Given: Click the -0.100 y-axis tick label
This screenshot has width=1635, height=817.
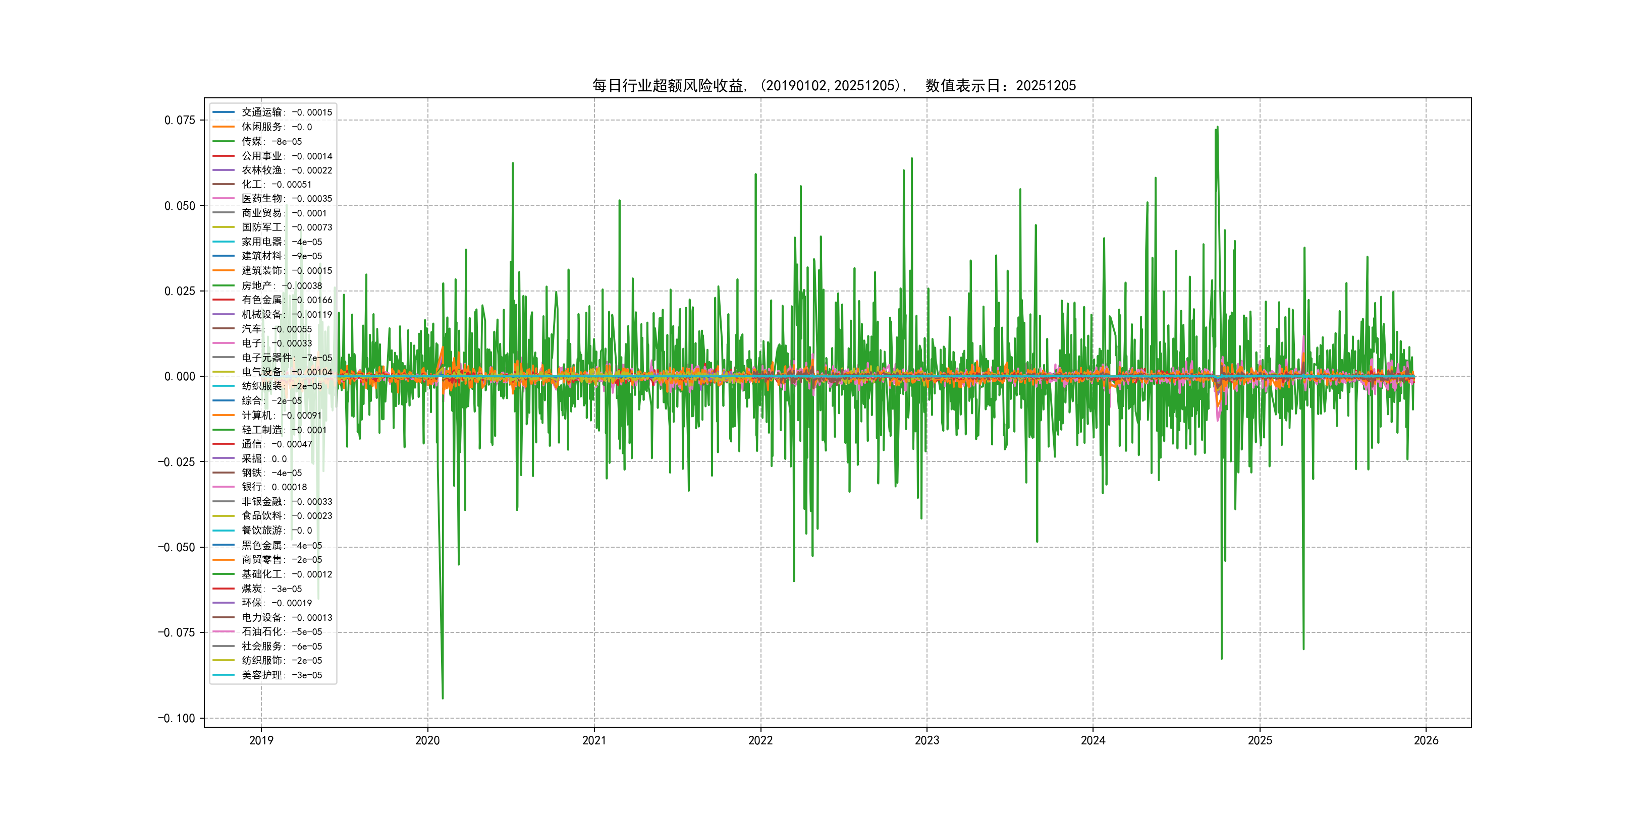Looking at the screenshot, I should pos(177,718).
